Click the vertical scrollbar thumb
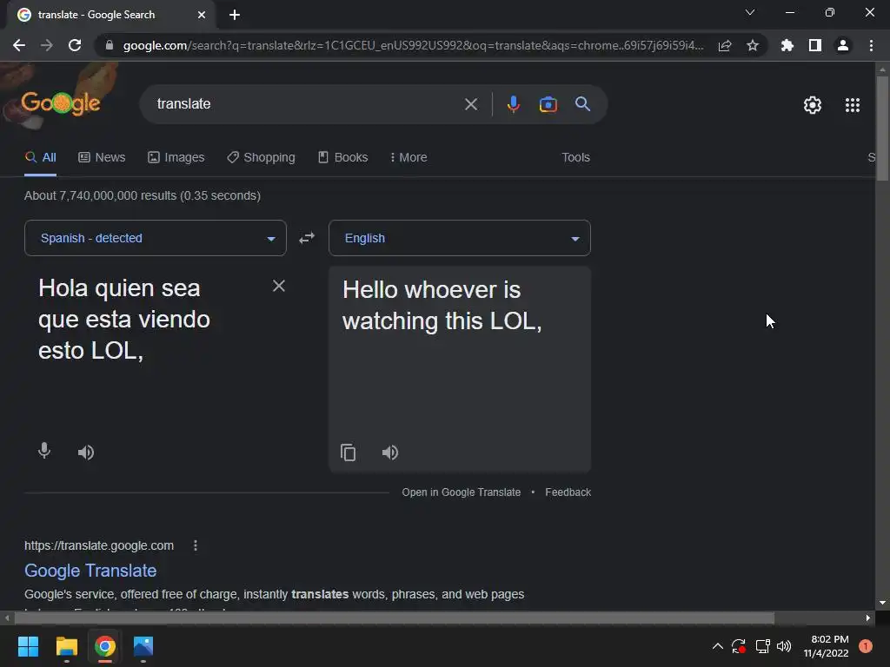 (x=882, y=129)
